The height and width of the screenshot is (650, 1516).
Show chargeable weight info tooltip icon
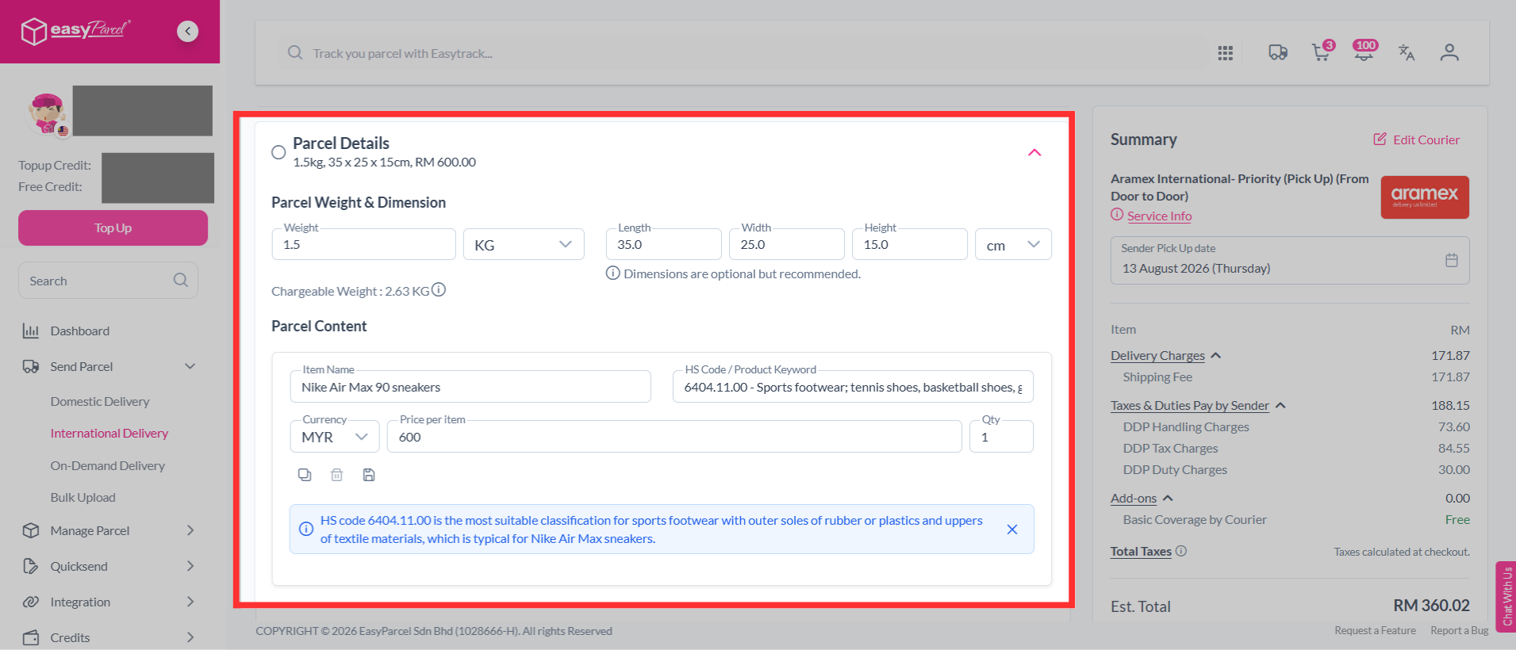point(439,290)
